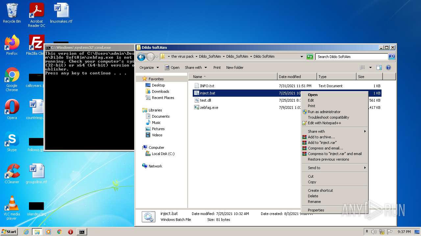Show hidden tray icons arrow
Screen dimensions: 421x236
[367, 232]
